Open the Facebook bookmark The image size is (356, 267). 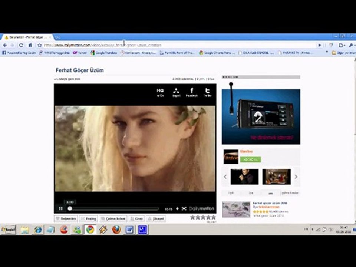click(x=19, y=53)
